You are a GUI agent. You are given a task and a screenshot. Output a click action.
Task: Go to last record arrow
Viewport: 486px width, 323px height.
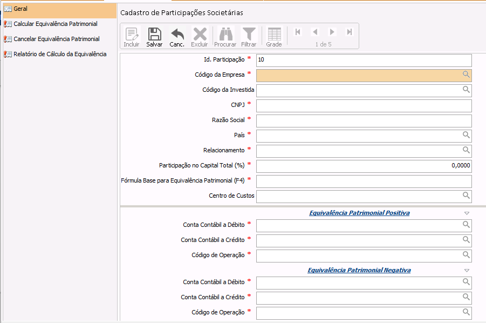(x=350, y=32)
